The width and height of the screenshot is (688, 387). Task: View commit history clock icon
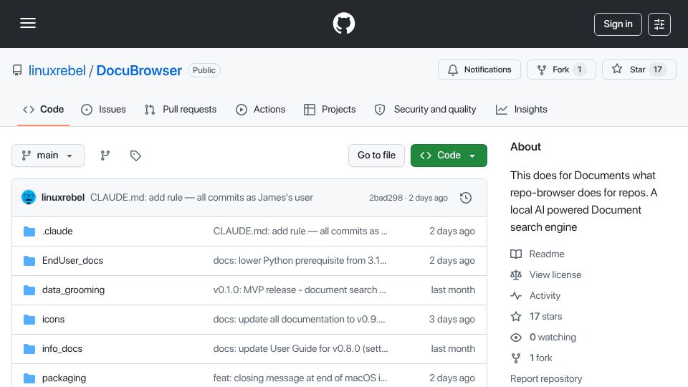pos(466,198)
